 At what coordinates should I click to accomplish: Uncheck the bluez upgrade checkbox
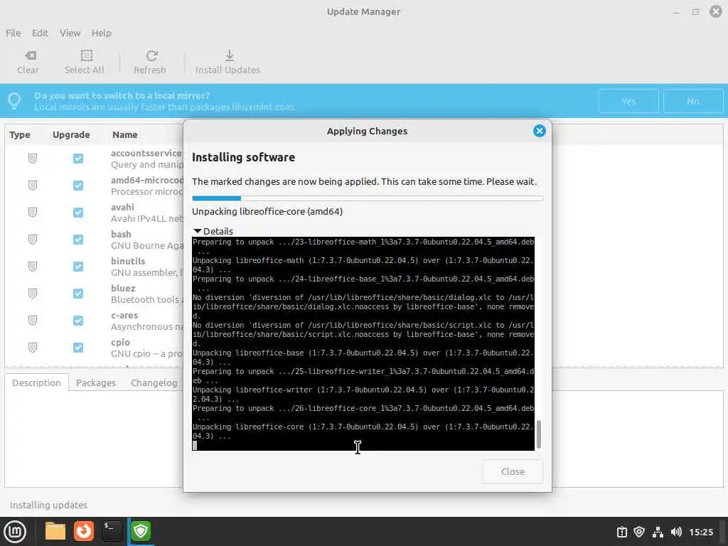click(78, 293)
